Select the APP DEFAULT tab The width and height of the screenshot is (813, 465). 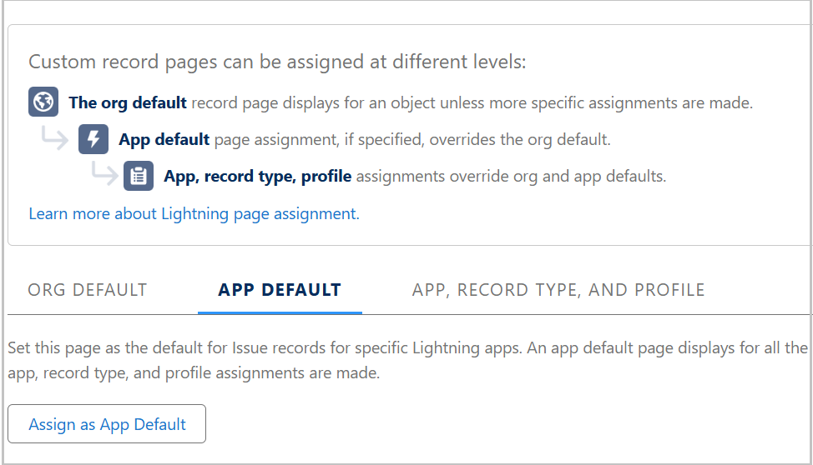280,290
